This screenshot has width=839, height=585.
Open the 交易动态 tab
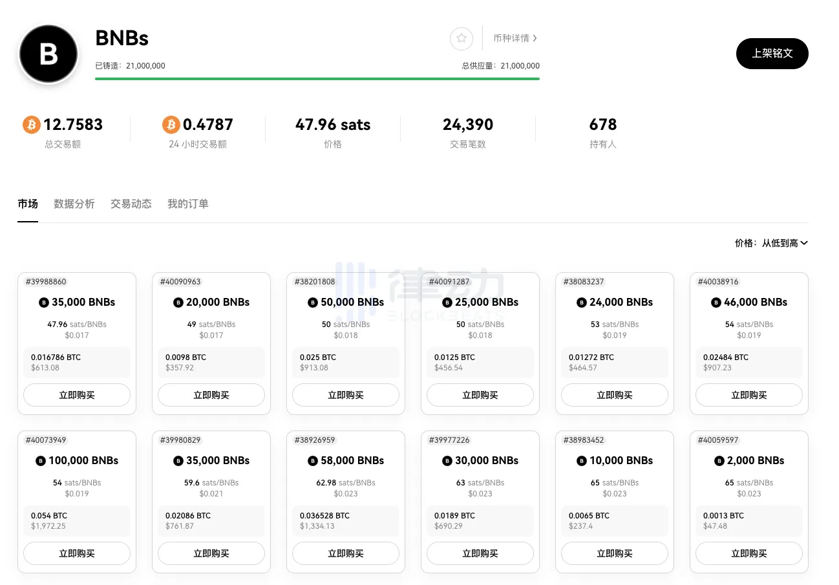coord(131,204)
